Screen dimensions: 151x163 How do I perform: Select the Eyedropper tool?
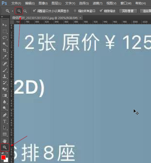(5, 57)
